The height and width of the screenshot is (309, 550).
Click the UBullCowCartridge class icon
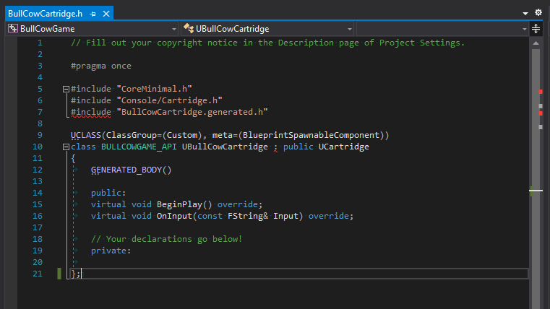(189, 29)
